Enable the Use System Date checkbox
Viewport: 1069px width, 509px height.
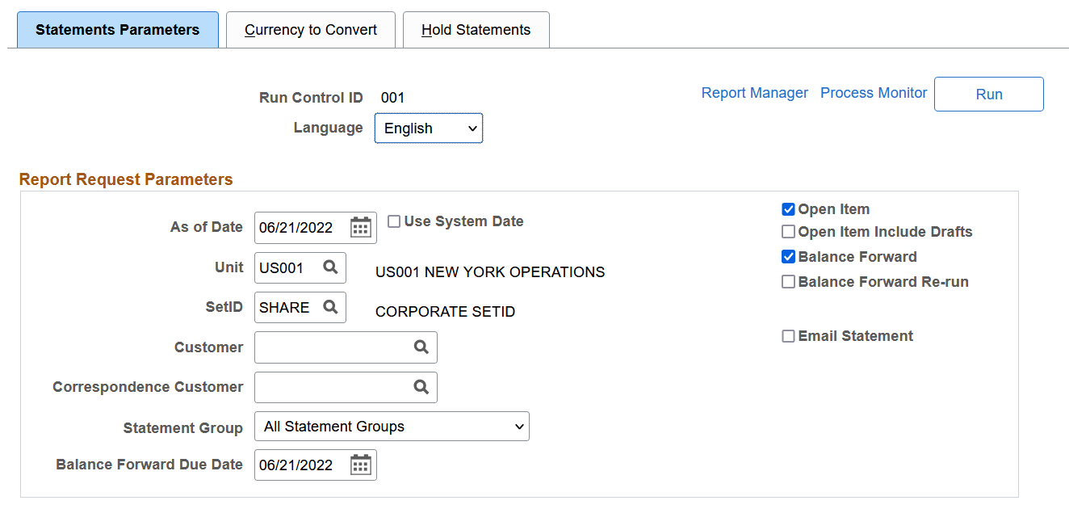point(394,221)
